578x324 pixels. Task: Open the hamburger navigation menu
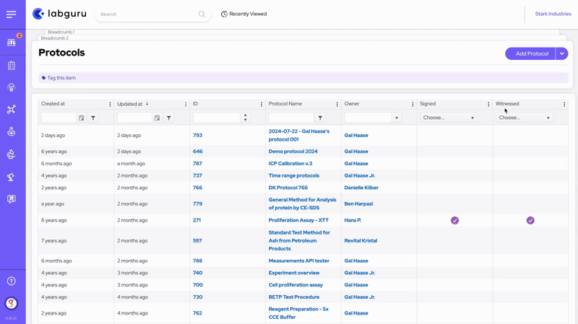click(x=11, y=14)
